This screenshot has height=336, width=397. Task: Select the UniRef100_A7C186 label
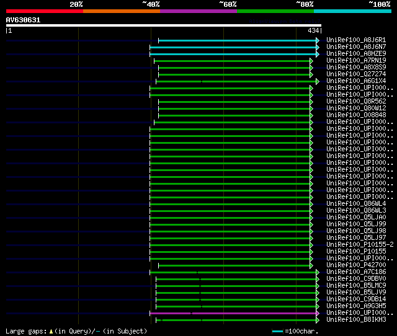coord(356,272)
